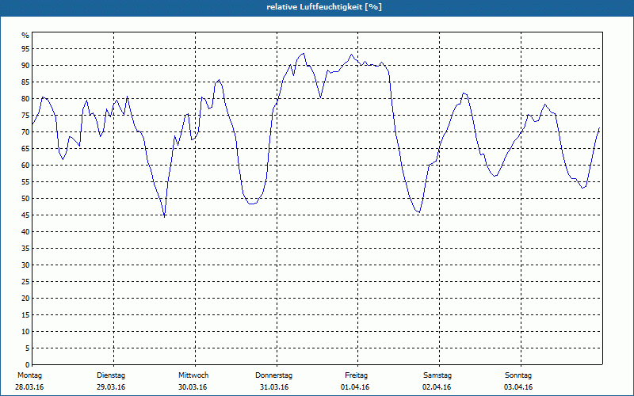634x396 pixels.
Task: Click the humidity curve's Tuesday minimum near 45%
Action: pyautogui.click(x=165, y=217)
